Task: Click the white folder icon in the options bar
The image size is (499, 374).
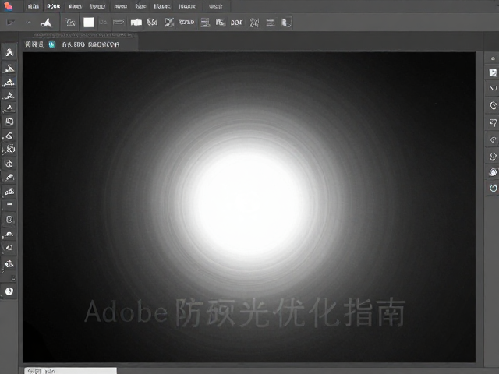Action: tap(136, 23)
